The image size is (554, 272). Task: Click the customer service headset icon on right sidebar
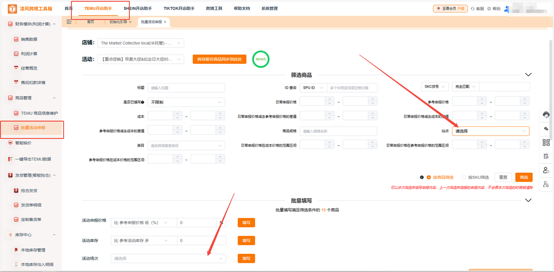point(546,115)
